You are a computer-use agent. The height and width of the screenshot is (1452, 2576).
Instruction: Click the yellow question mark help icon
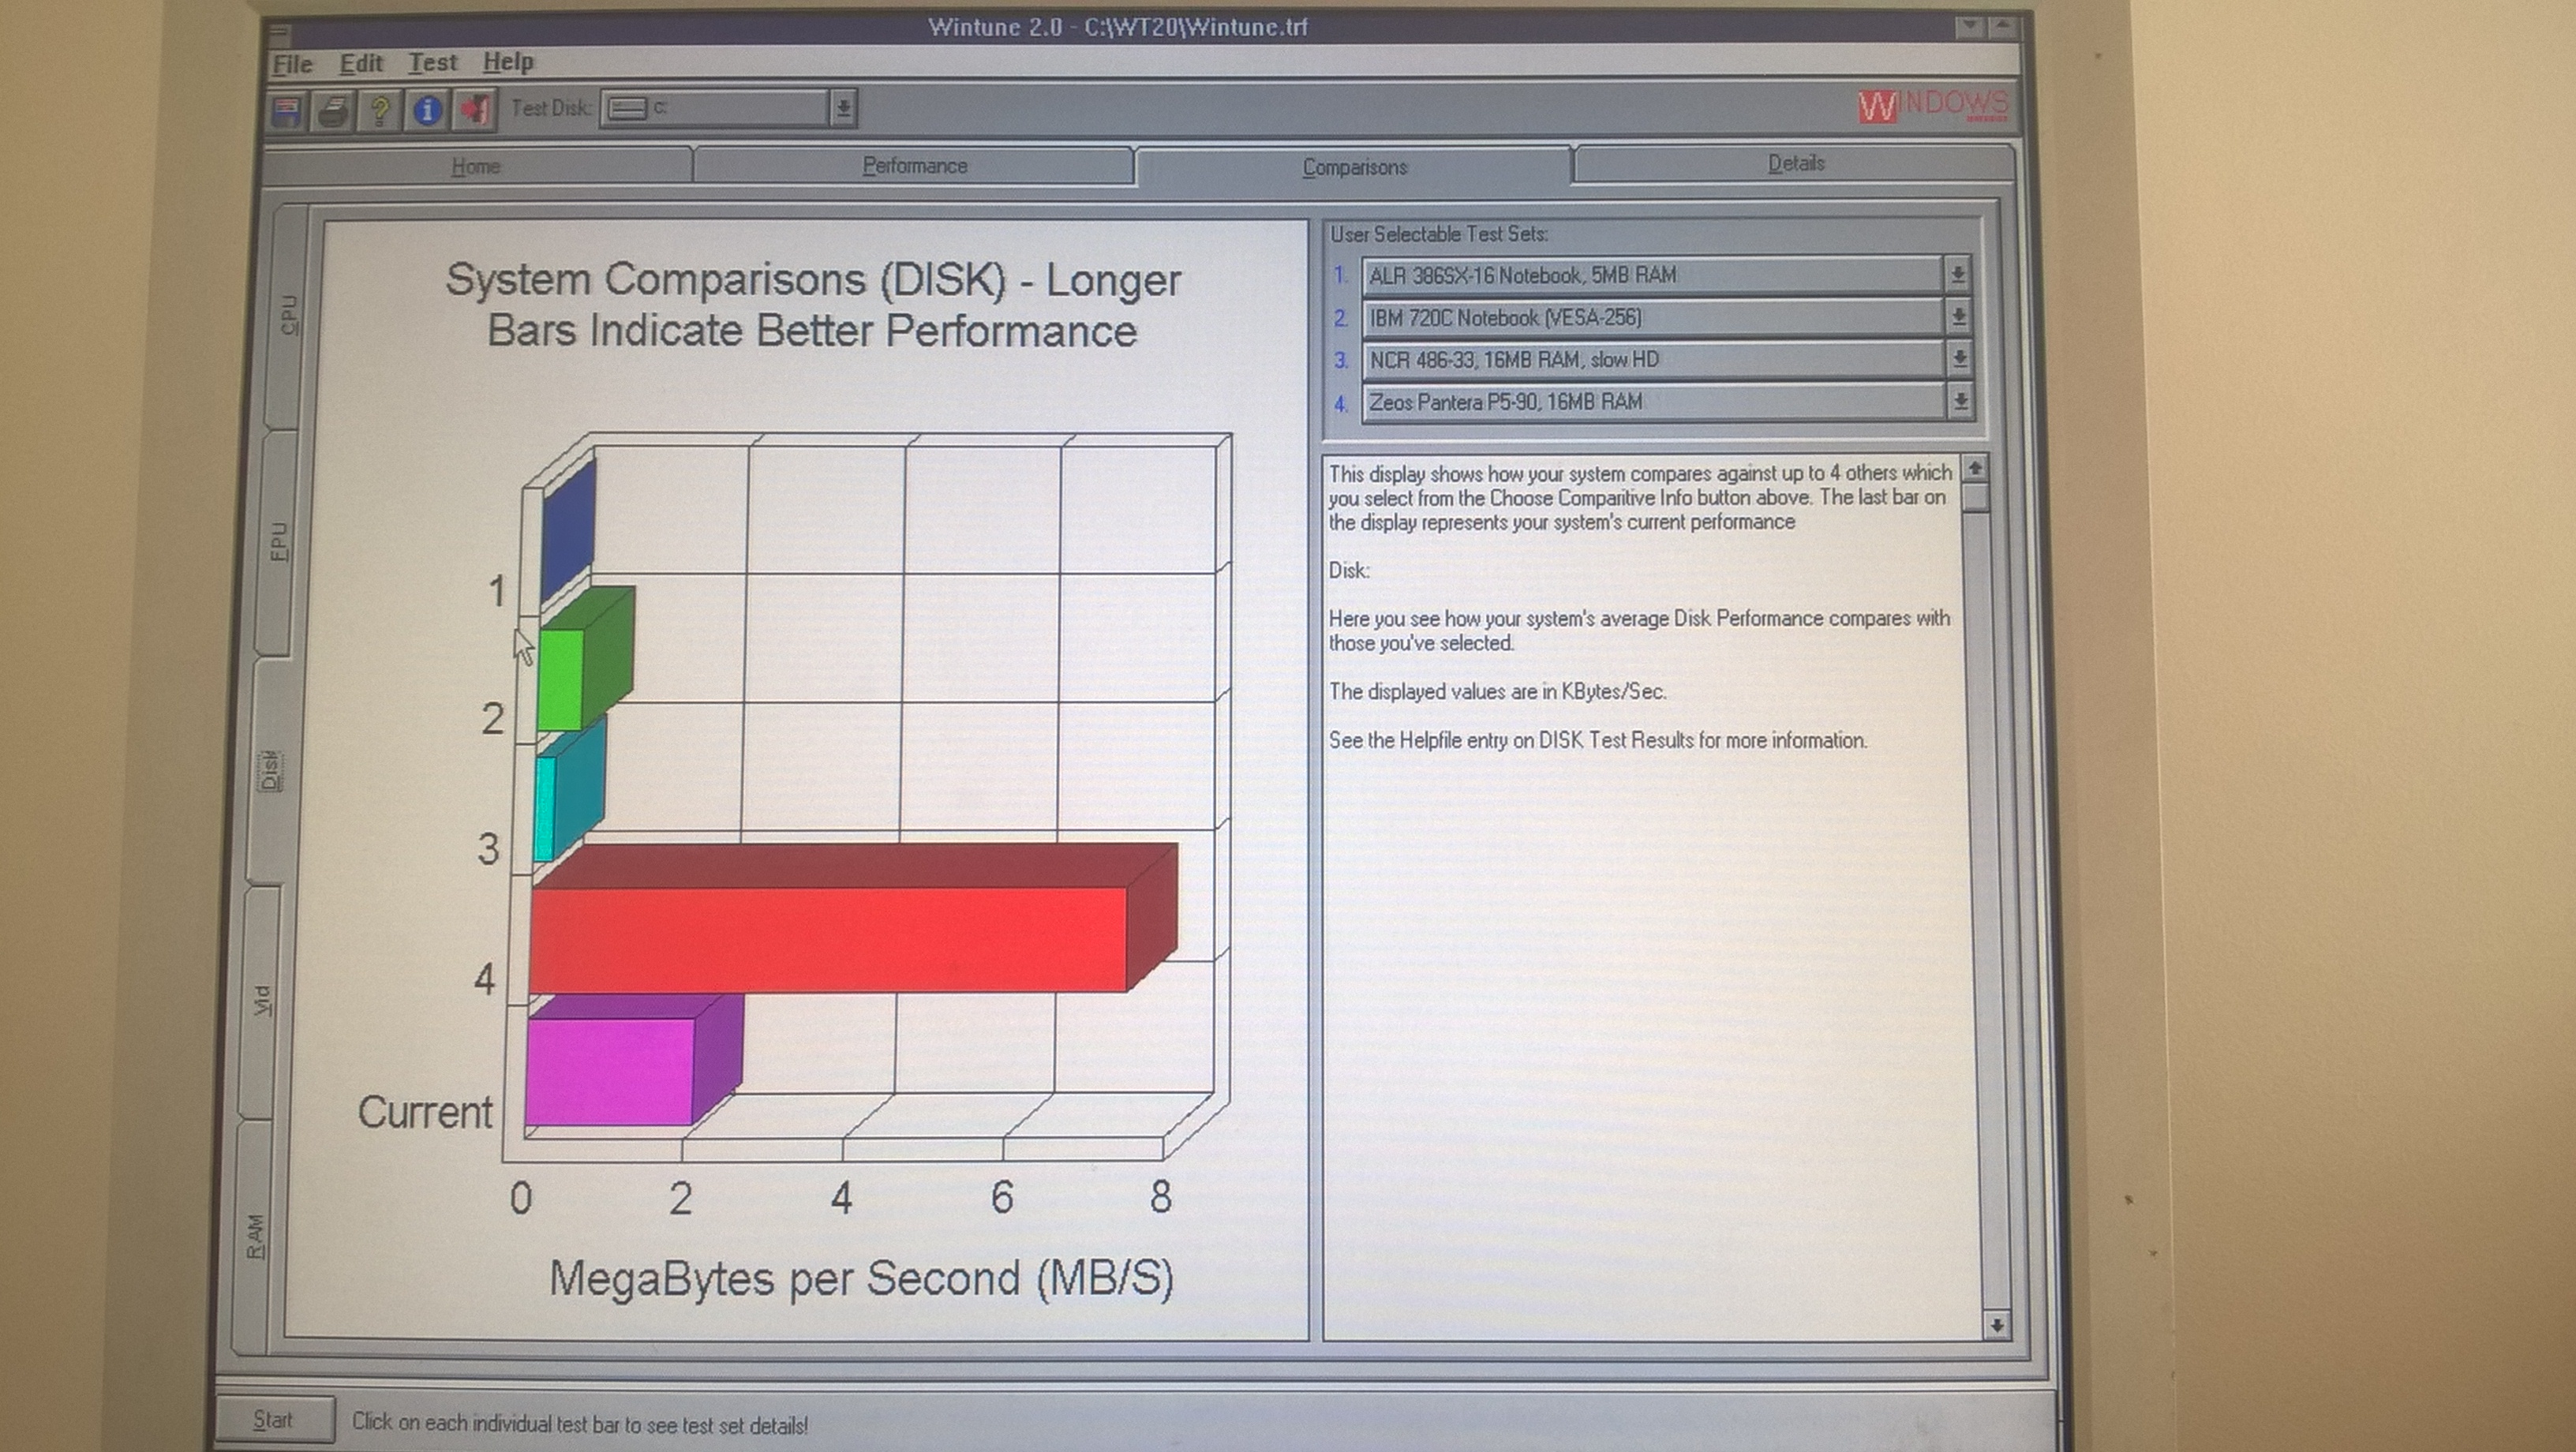[380, 110]
